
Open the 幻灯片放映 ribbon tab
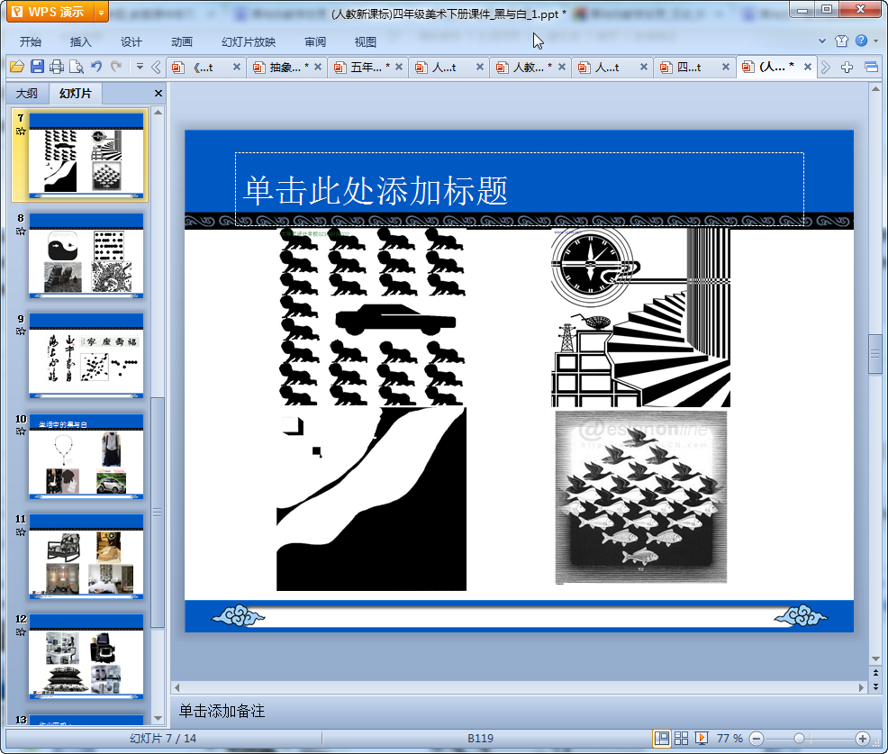(249, 42)
